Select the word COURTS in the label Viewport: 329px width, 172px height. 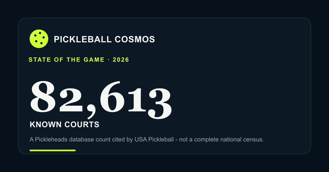coord(82,125)
